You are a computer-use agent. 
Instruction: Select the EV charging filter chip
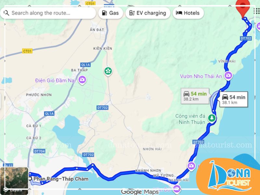pos(148,13)
